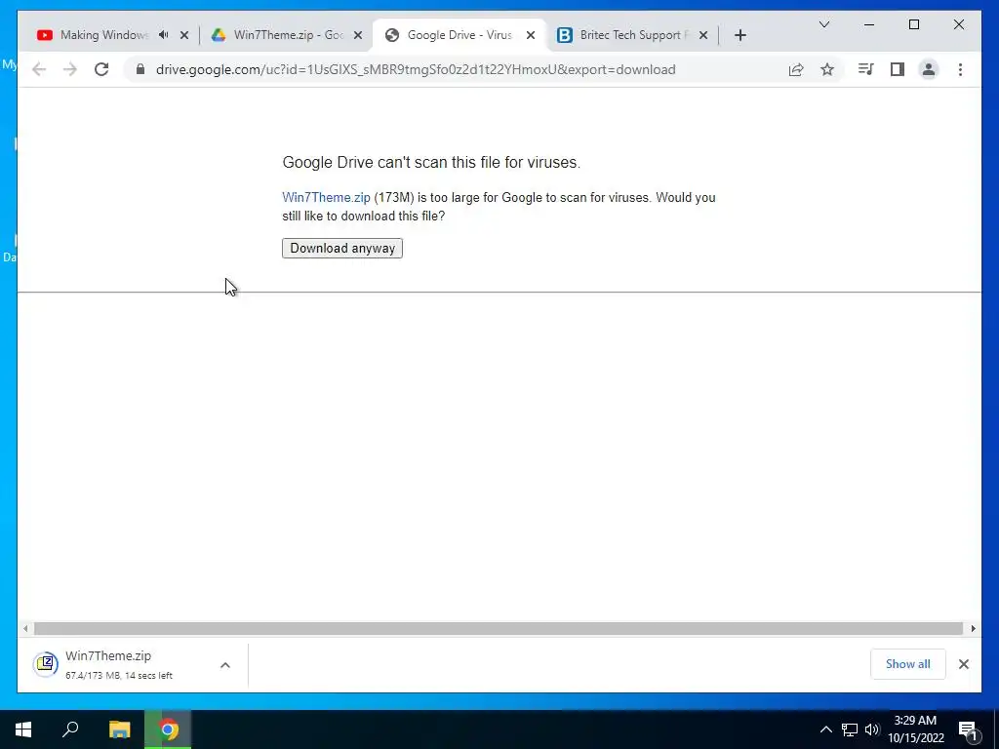The height and width of the screenshot is (749, 999).
Task: Open Windows taskbar search
Action: point(70,729)
